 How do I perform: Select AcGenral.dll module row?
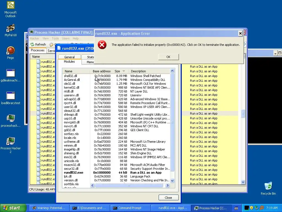[116, 80]
